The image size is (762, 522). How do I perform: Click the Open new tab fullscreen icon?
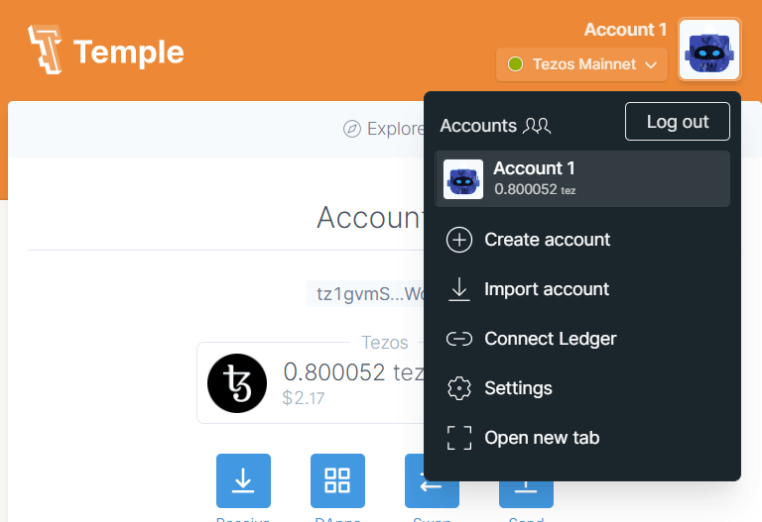(458, 438)
